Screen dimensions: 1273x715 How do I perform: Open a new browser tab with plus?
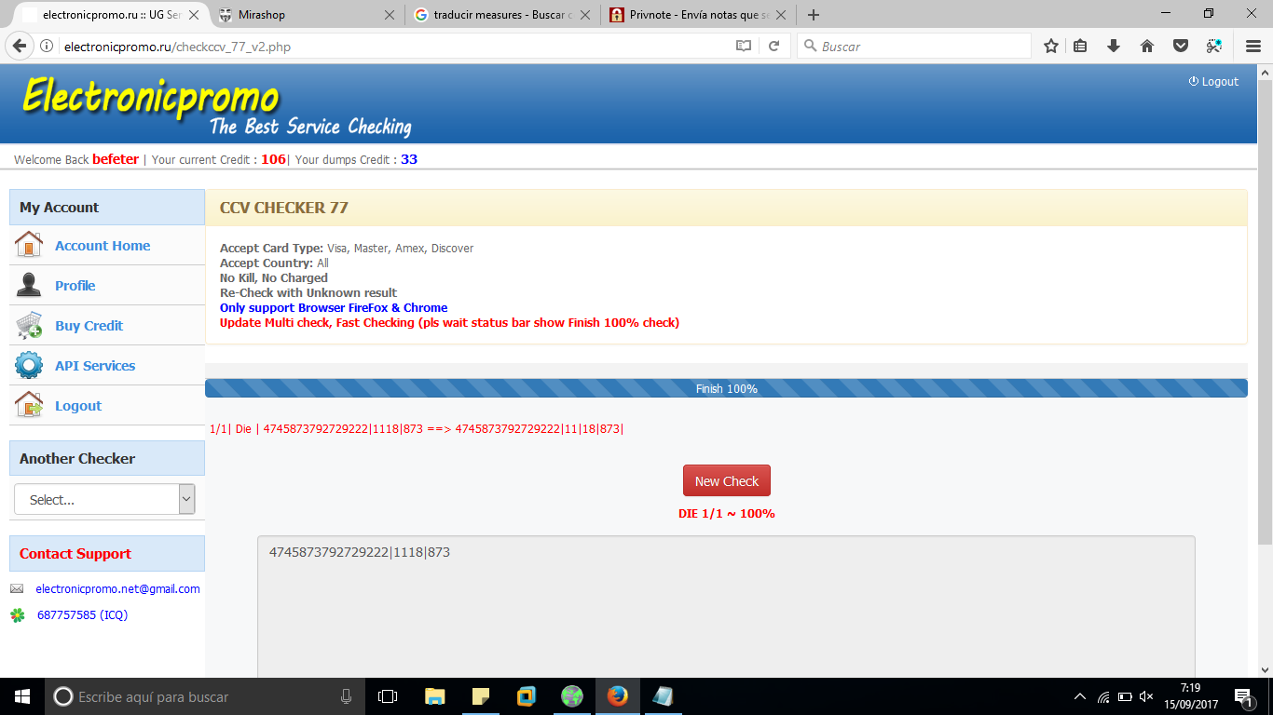pyautogui.click(x=814, y=15)
